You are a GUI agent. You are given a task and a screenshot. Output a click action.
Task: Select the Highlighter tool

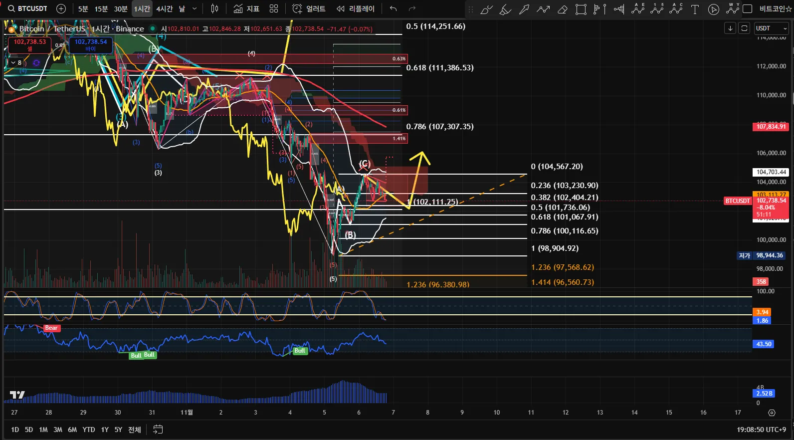tap(505, 9)
